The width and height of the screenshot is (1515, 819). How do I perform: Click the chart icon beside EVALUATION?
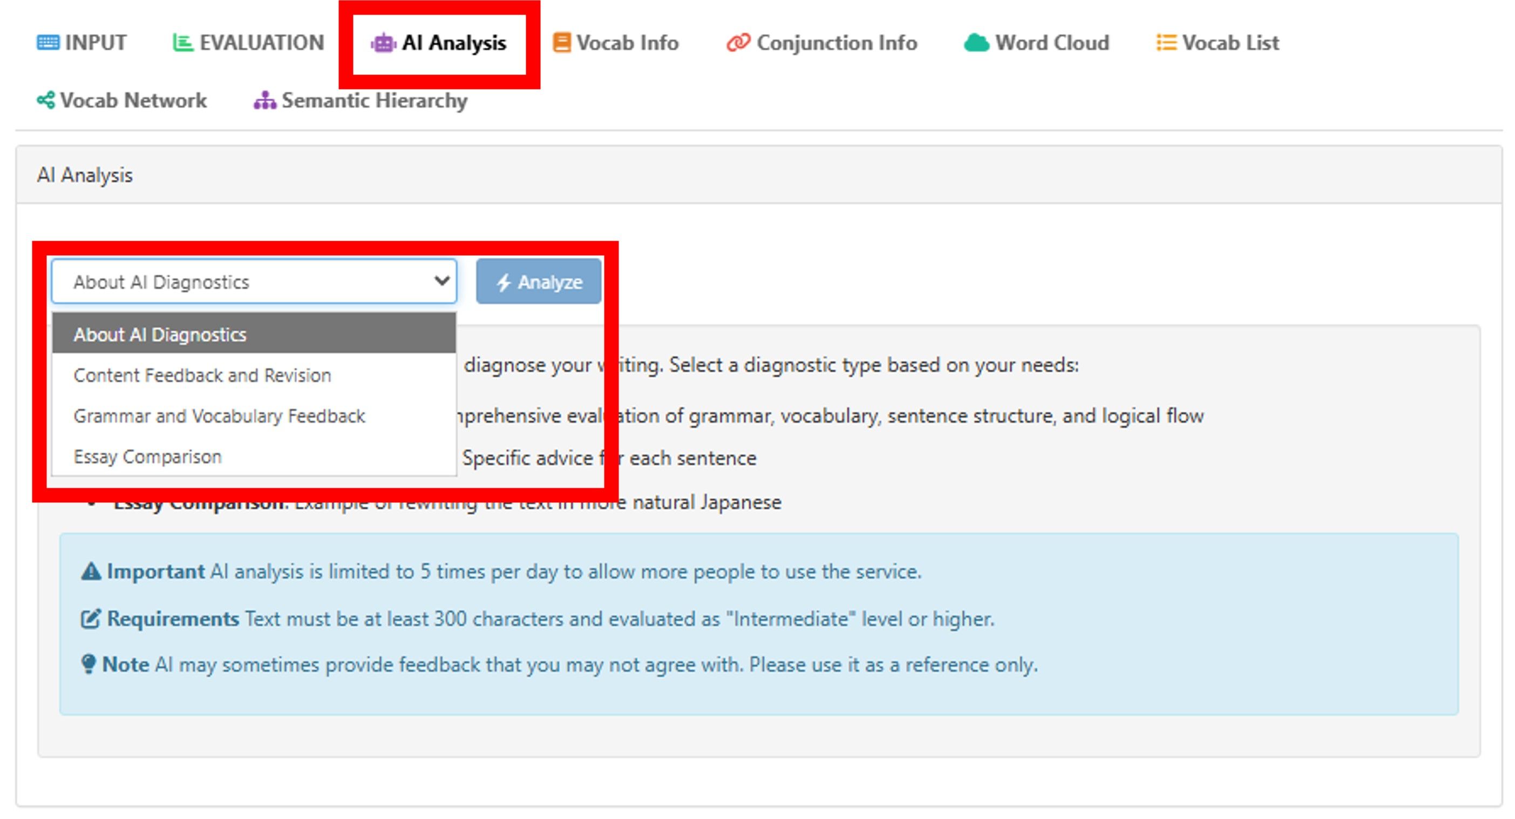(182, 43)
